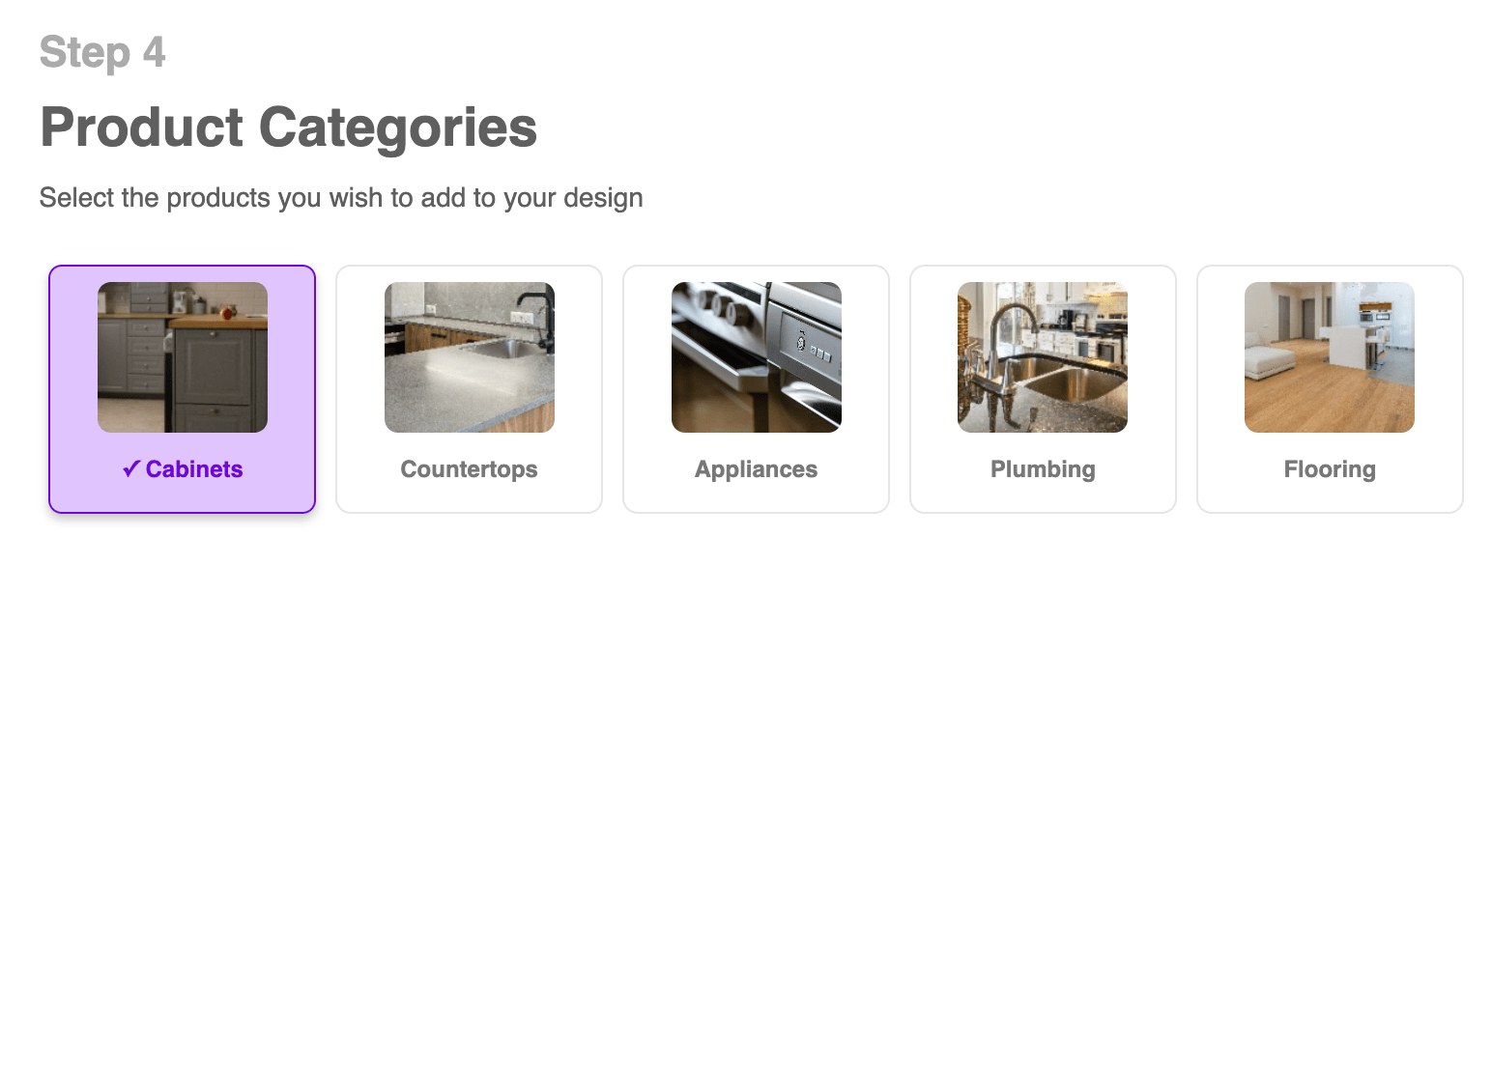Toggle the Countertops category card on

coord(470,389)
